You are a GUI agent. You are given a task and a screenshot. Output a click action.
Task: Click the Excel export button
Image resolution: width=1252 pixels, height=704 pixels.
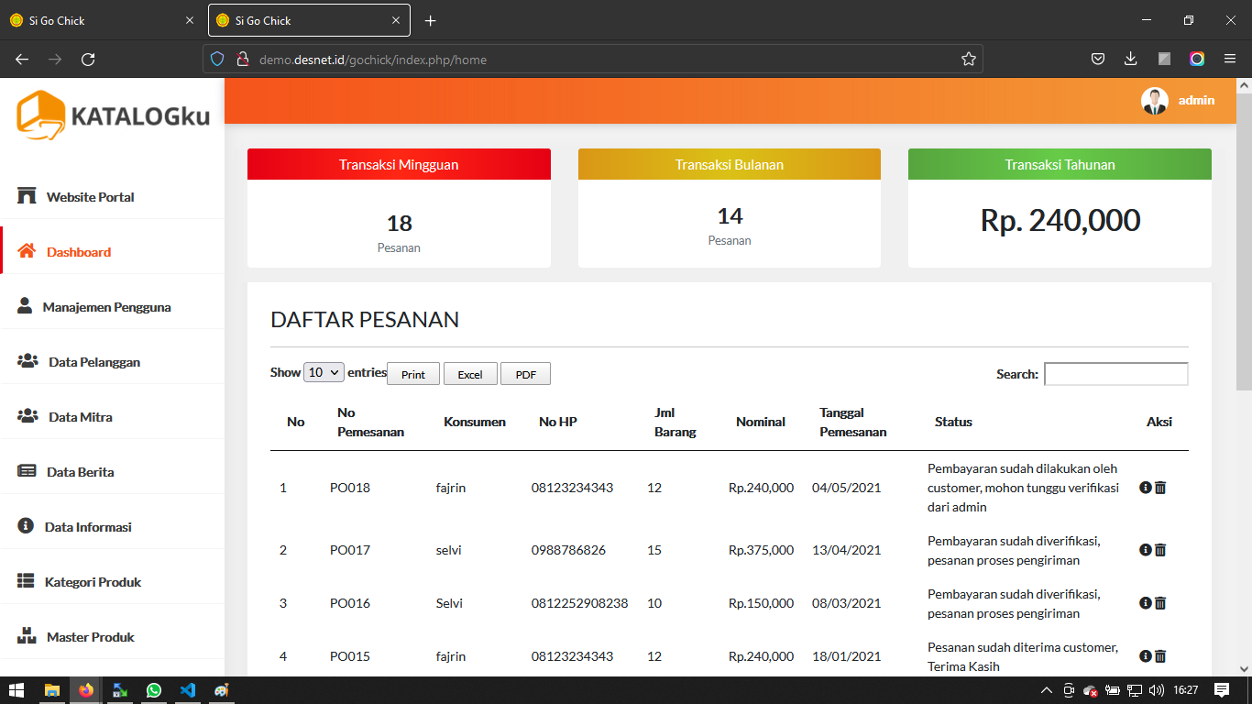coord(470,374)
